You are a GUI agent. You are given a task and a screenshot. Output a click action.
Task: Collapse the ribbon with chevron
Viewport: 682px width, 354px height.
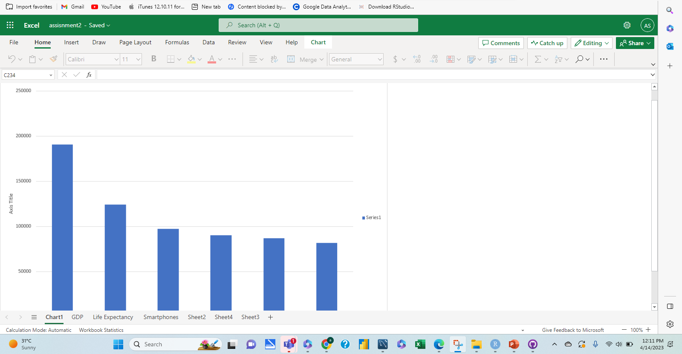pyautogui.click(x=653, y=64)
